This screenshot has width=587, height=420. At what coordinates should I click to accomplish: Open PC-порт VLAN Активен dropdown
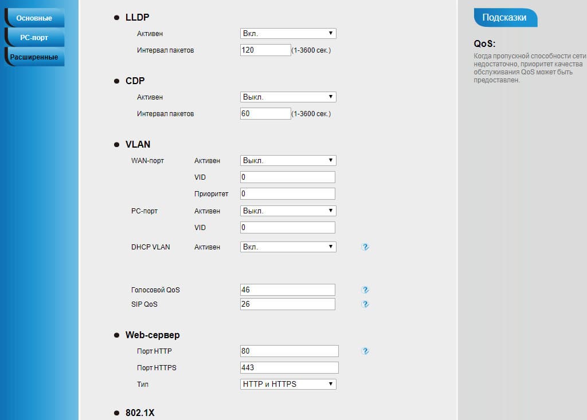point(288,211)
